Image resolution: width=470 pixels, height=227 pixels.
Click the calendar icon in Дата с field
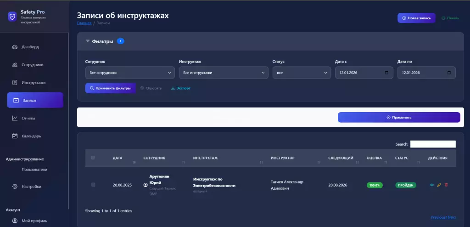point(386,73)
